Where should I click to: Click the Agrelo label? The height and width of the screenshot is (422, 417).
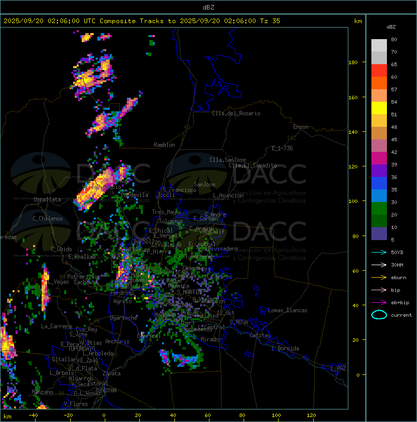click(122, 301)
